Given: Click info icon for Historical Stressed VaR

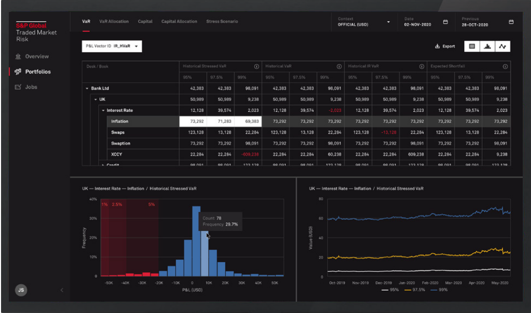Looking at the screenshot, I should (256, 66).
